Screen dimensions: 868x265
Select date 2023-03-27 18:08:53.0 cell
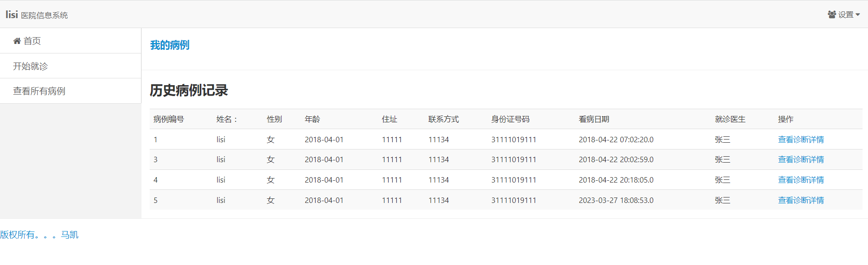pyautogui.click(x=616, y=200)
